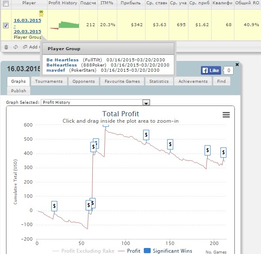The image size is (261, 254).
Task: Toggle the Significant Wins legend series
Action: [168, 251]
